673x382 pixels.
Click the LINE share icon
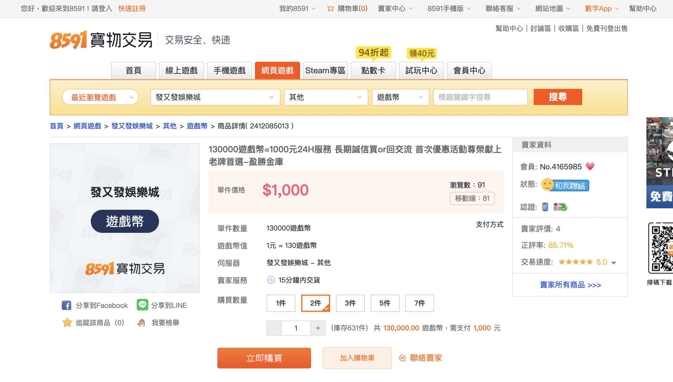click(142, 305)
